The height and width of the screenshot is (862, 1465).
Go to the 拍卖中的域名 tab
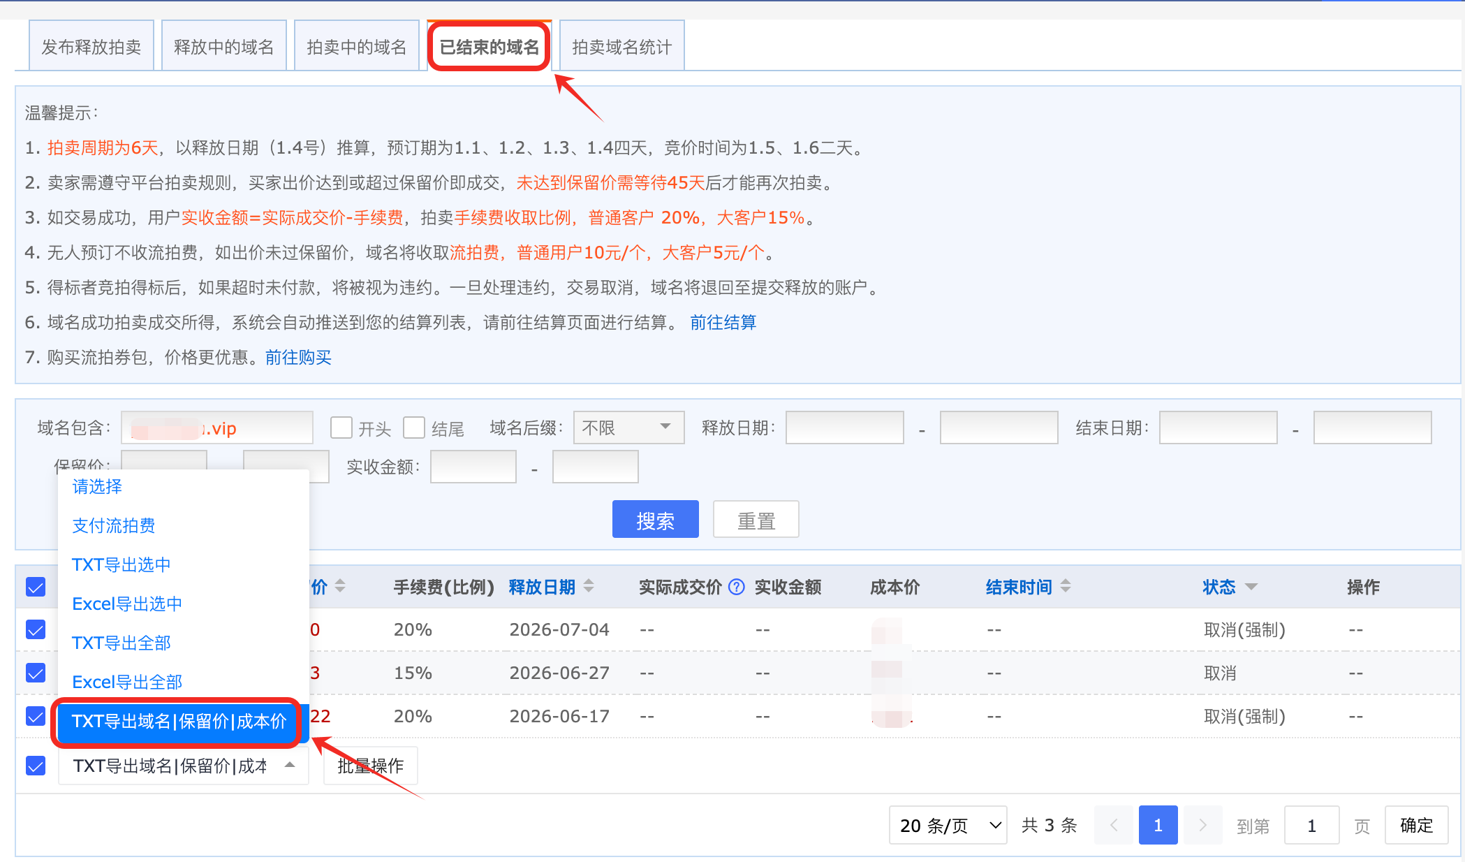coord(356,46)
